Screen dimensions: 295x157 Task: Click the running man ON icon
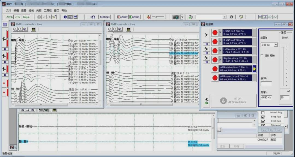tap(206, 101)
